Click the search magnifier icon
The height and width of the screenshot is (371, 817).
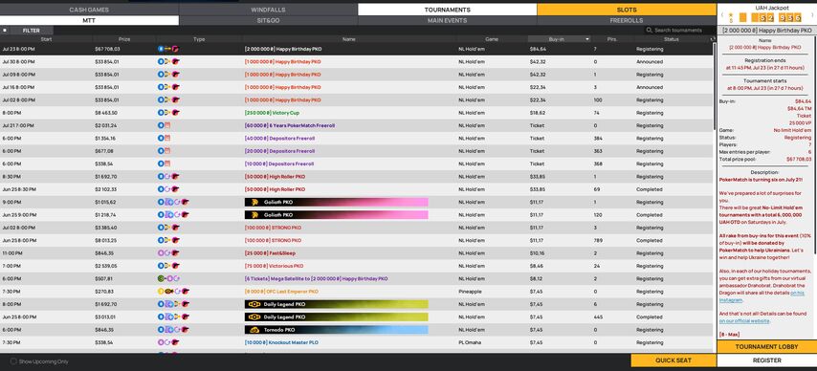[650, 31]
